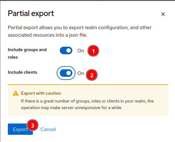Click the warning triangle icon
175x142 pixels.
coord(16,93)
